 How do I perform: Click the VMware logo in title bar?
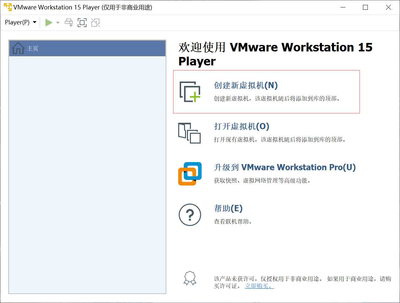pyautogui.click(x=8, y=7)
